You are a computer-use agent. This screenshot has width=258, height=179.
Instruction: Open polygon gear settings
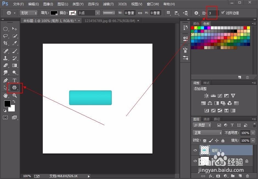tap(196, 13)
